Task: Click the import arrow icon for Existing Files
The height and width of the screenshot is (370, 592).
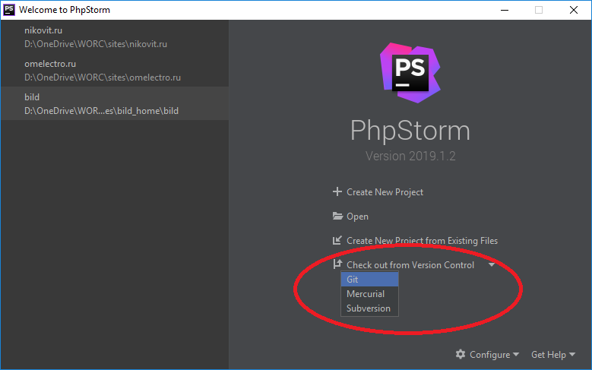Action: (337, 240)
